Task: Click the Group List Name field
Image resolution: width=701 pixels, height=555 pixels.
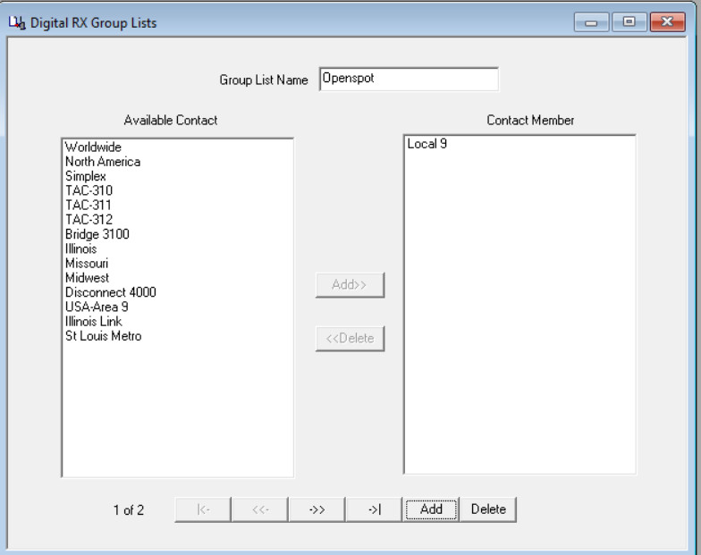Action: [410, 79]
